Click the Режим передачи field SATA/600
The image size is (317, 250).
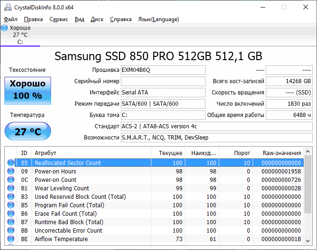click(163, 104)
